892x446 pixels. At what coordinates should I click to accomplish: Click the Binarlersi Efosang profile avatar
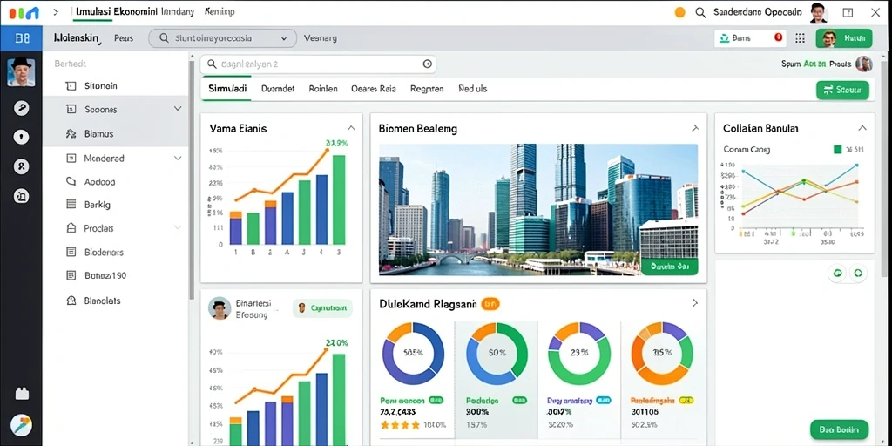[x=219, y=307]
